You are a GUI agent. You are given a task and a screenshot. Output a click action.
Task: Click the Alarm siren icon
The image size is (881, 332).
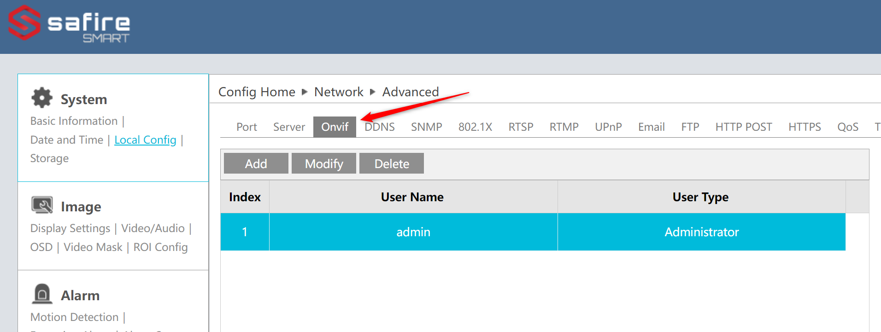pyautogui.click(x=42, y=294)
